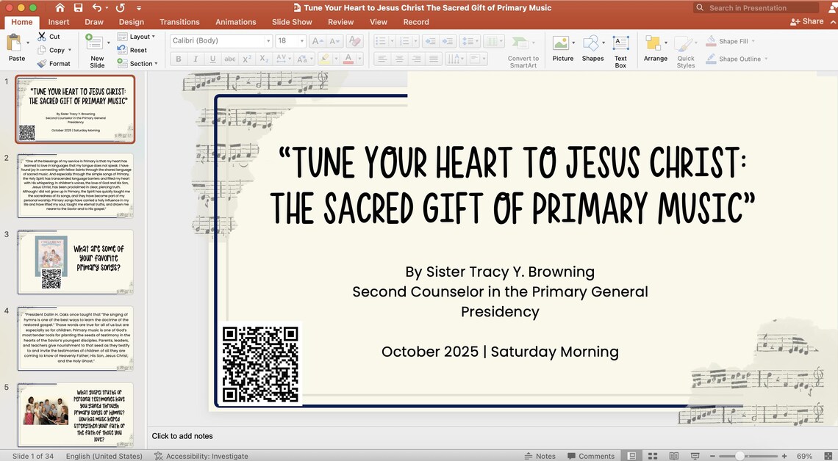This screenshot has width=838, height=461.
Task: Start slide show from status bar
Action: click(x=695, y=456)
